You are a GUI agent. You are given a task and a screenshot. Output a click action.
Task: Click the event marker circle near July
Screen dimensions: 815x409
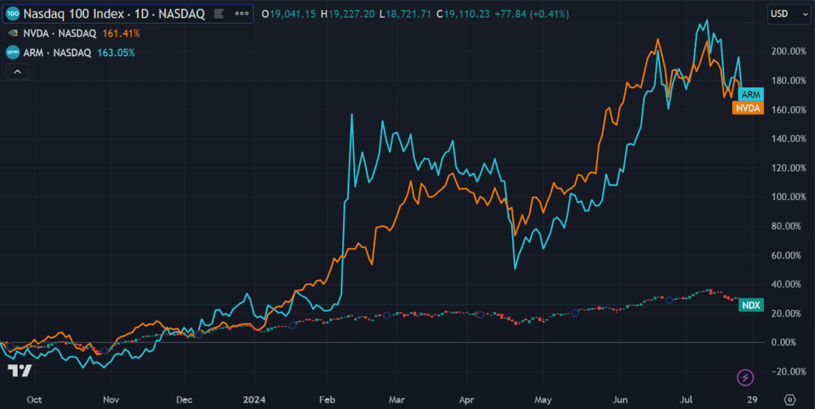(669, 300)
